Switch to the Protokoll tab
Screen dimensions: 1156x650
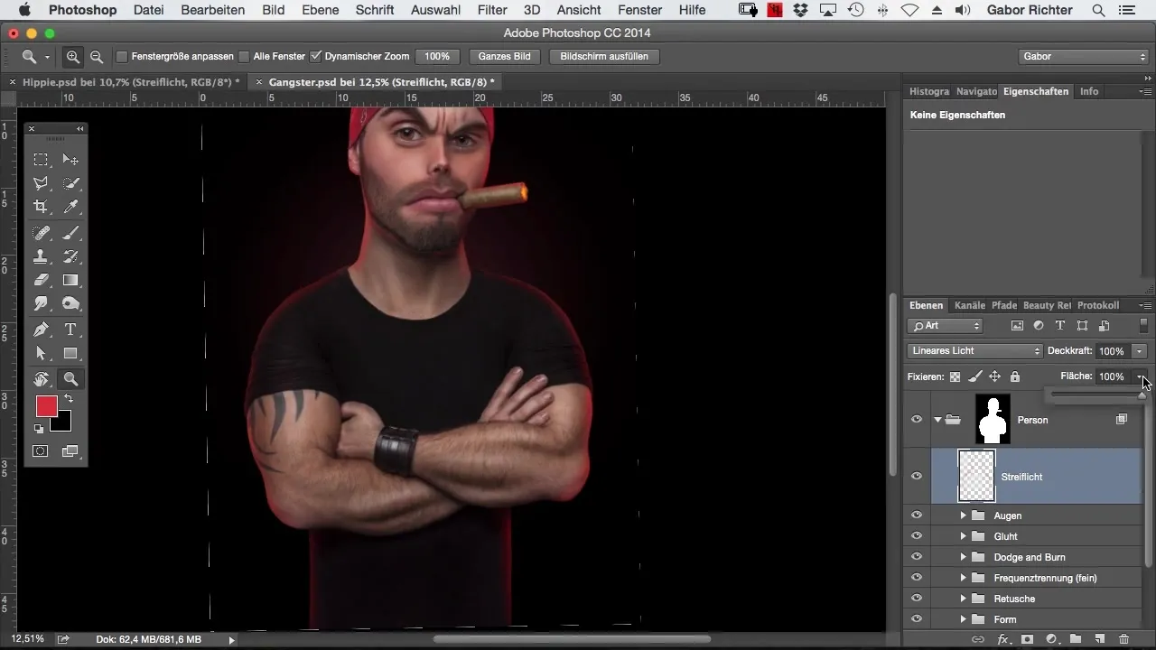tap(1098, 305)
